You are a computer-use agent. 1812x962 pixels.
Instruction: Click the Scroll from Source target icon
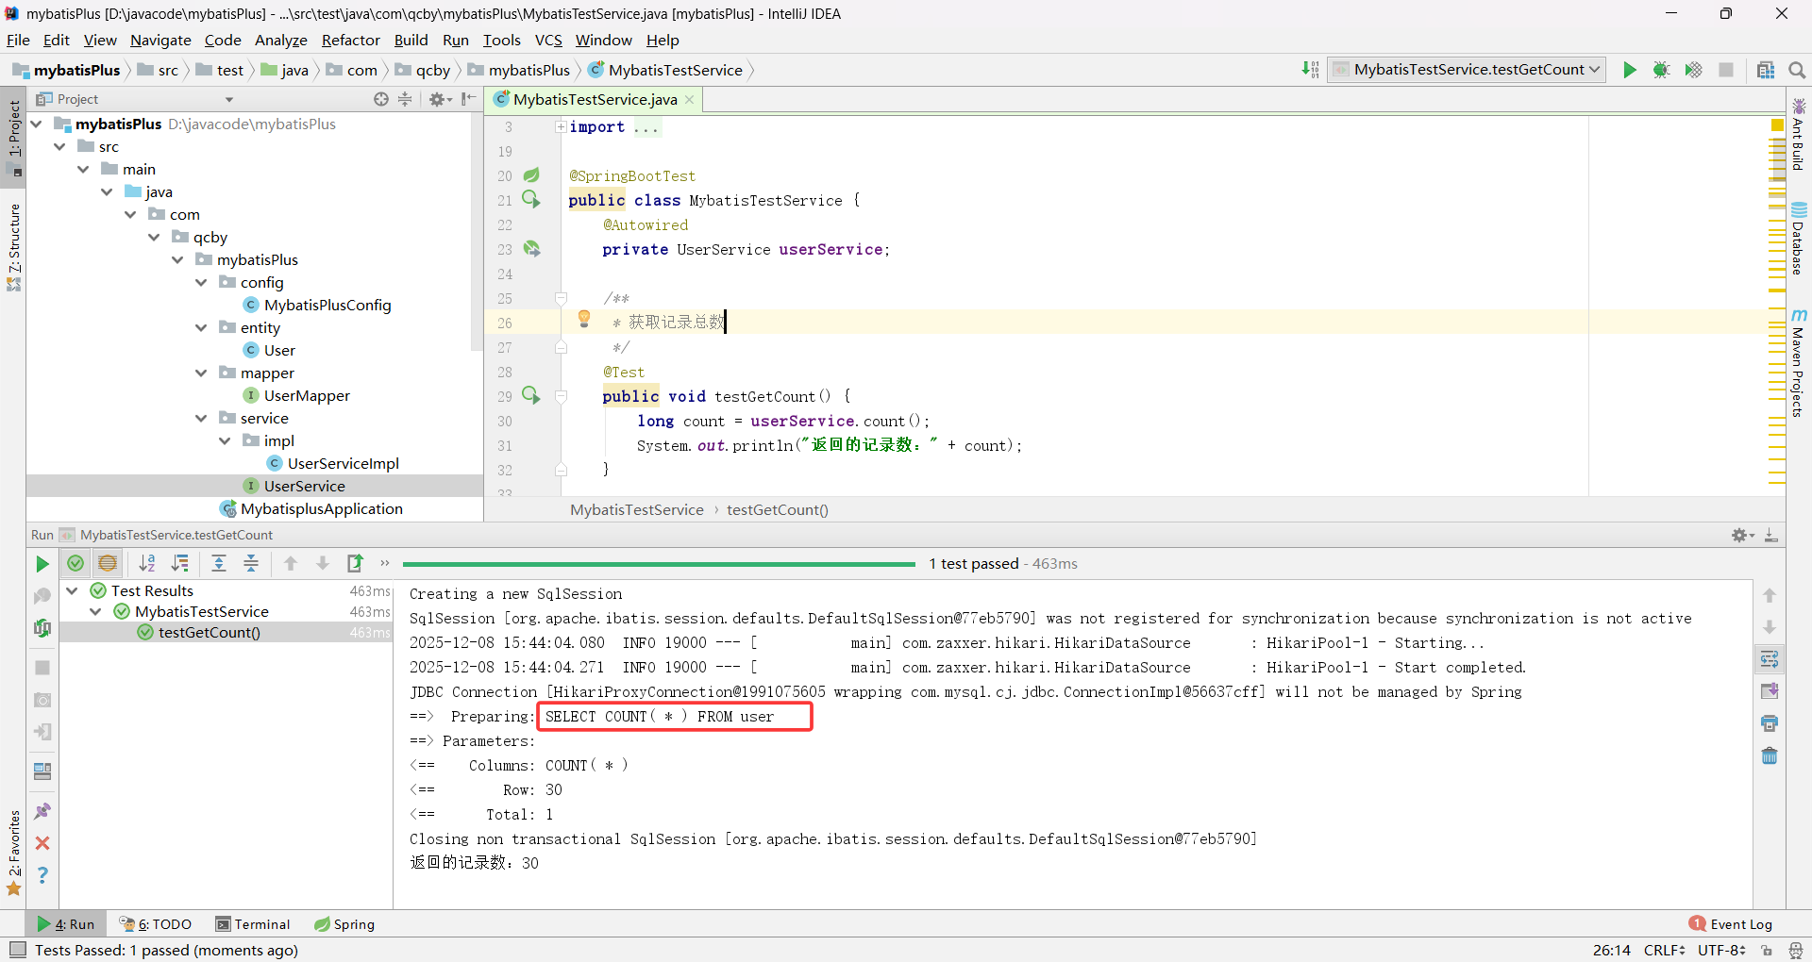coord(381,99)
